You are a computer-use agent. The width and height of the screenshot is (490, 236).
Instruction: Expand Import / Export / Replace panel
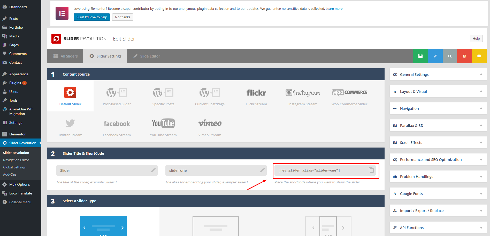click(x=438, y=210)
